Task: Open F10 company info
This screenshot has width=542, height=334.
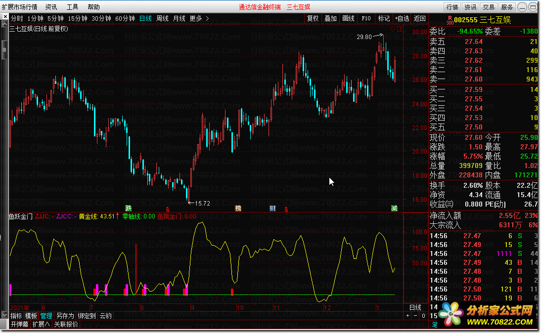Action: click(366, 19)
